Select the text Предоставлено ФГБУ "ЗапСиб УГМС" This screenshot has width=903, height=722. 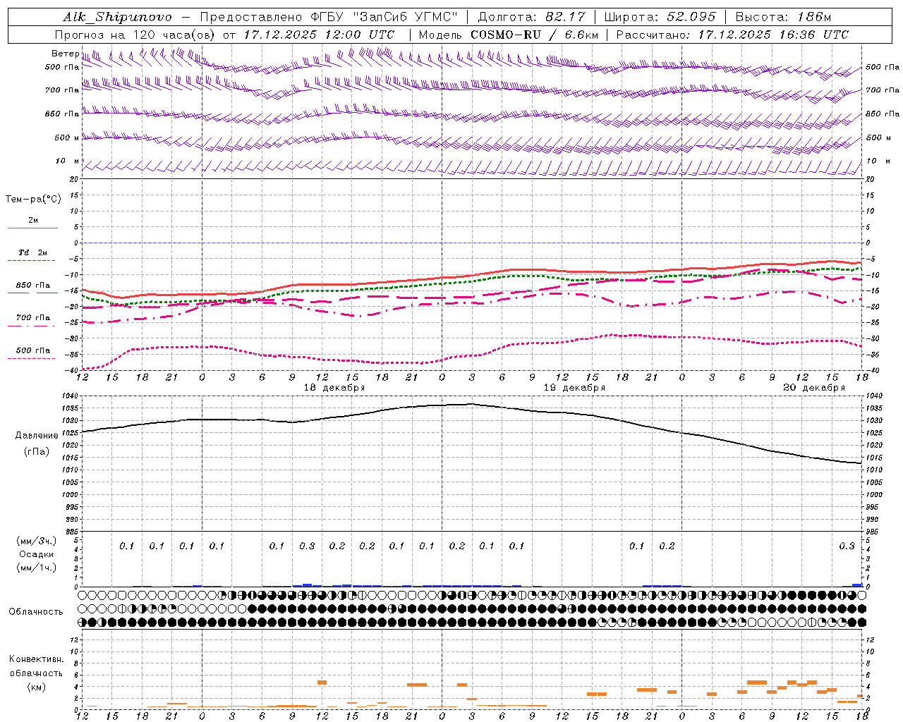(329, 17)
